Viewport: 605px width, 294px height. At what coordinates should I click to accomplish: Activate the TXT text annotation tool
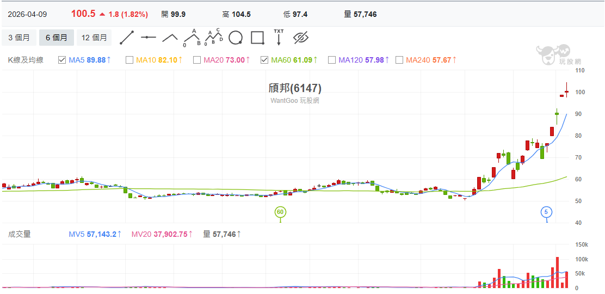pyautogui.click(x=279, y=37)
